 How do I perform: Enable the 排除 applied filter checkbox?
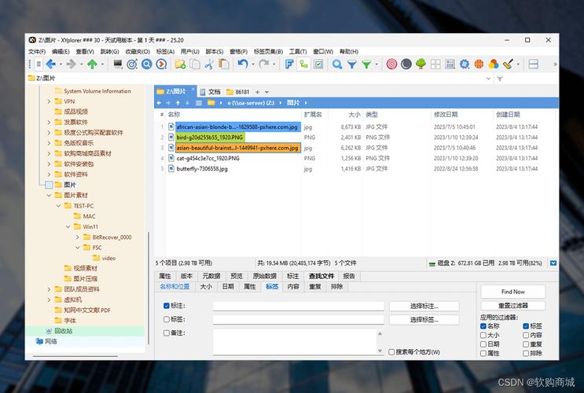pos(526,353)
